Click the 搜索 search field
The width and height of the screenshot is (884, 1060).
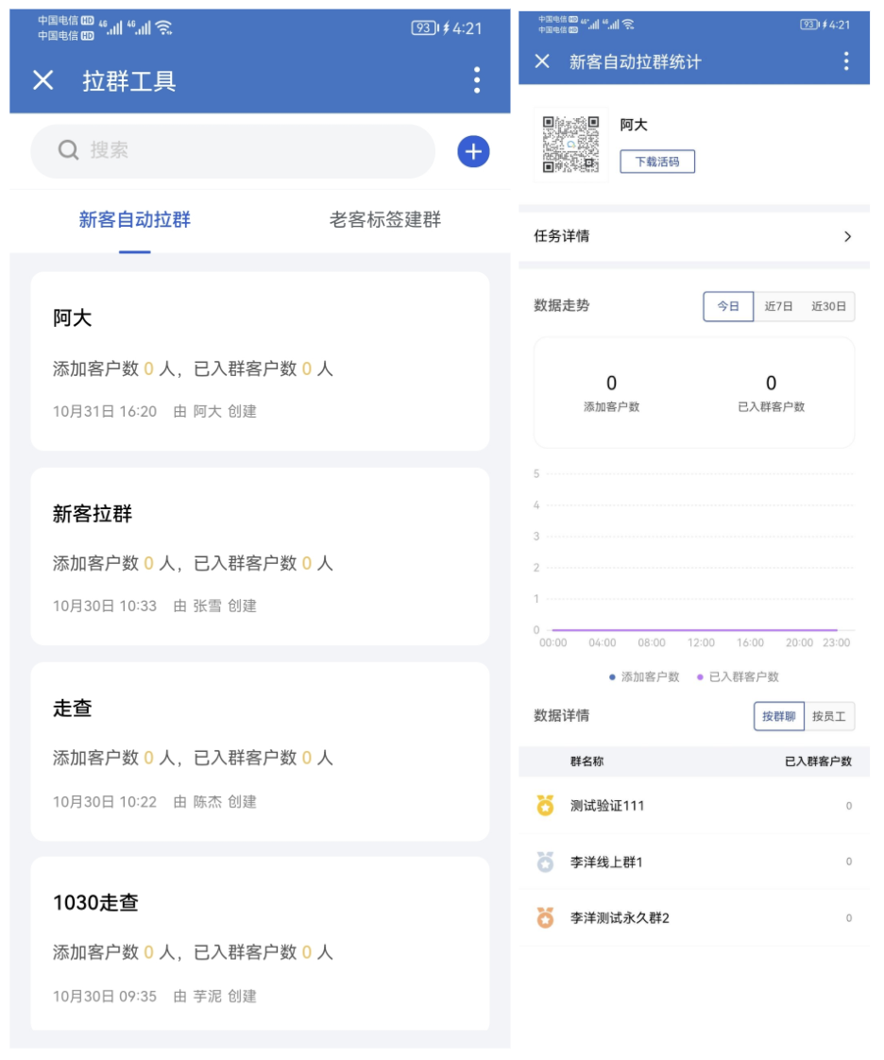[x=232, y=151]
